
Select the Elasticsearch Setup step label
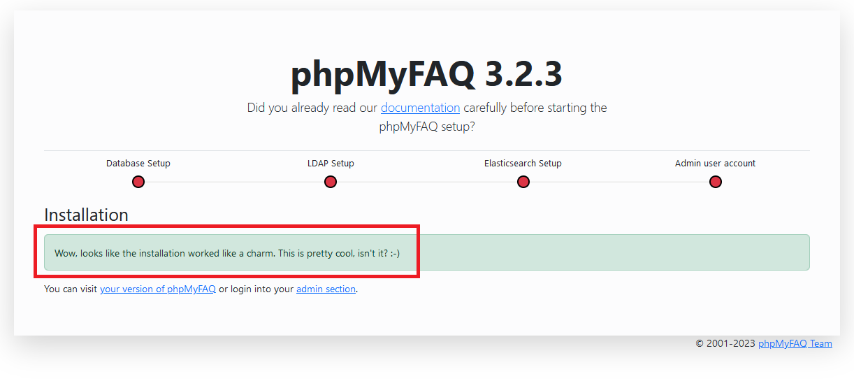[x=523, y=163]
